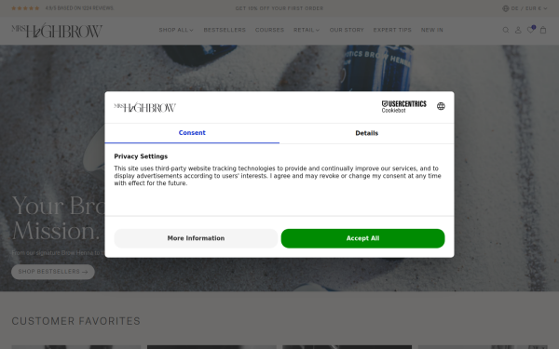Click the five-star rating icons
The width and height of the screenshot is (559, 349).
click(x=25, y=8)
